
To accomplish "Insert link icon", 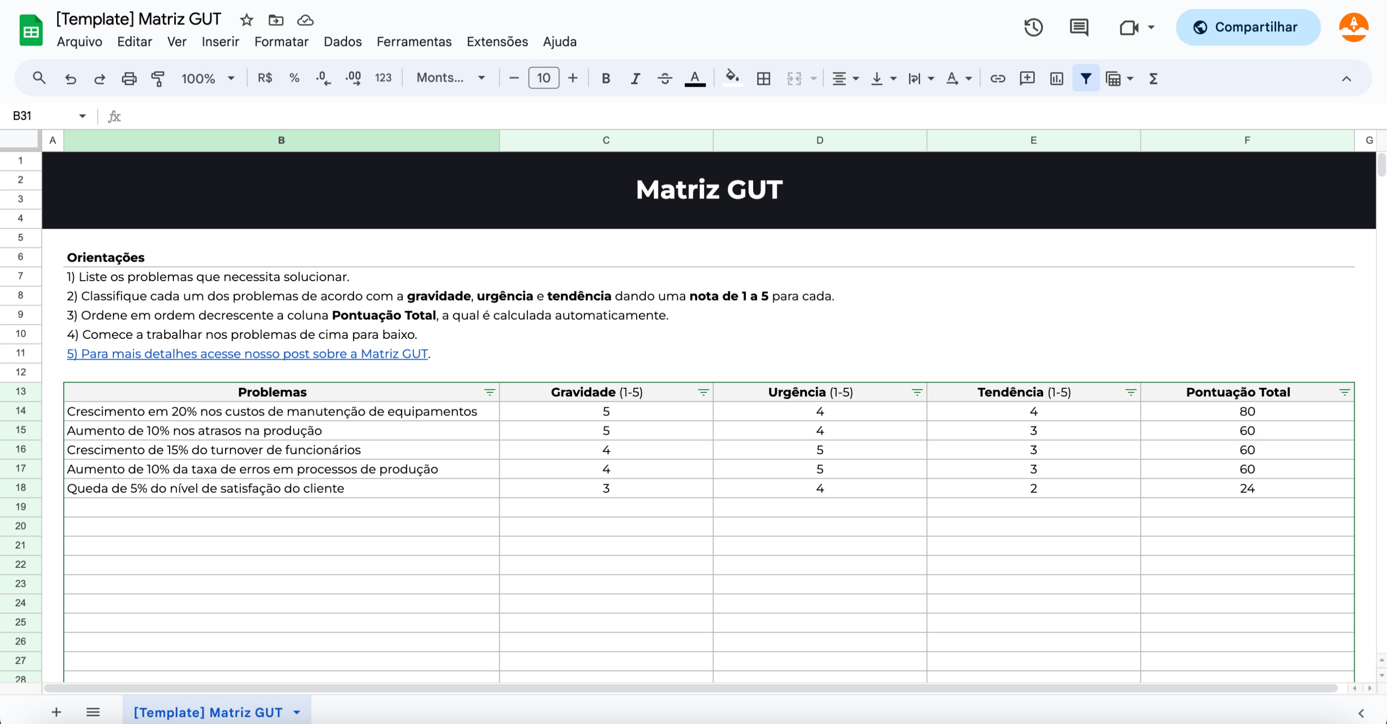I will [997, 78].
